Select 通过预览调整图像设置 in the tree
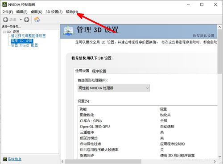Image resolution: width=223 pixels, height=164 pixels. tap(28, 36)
